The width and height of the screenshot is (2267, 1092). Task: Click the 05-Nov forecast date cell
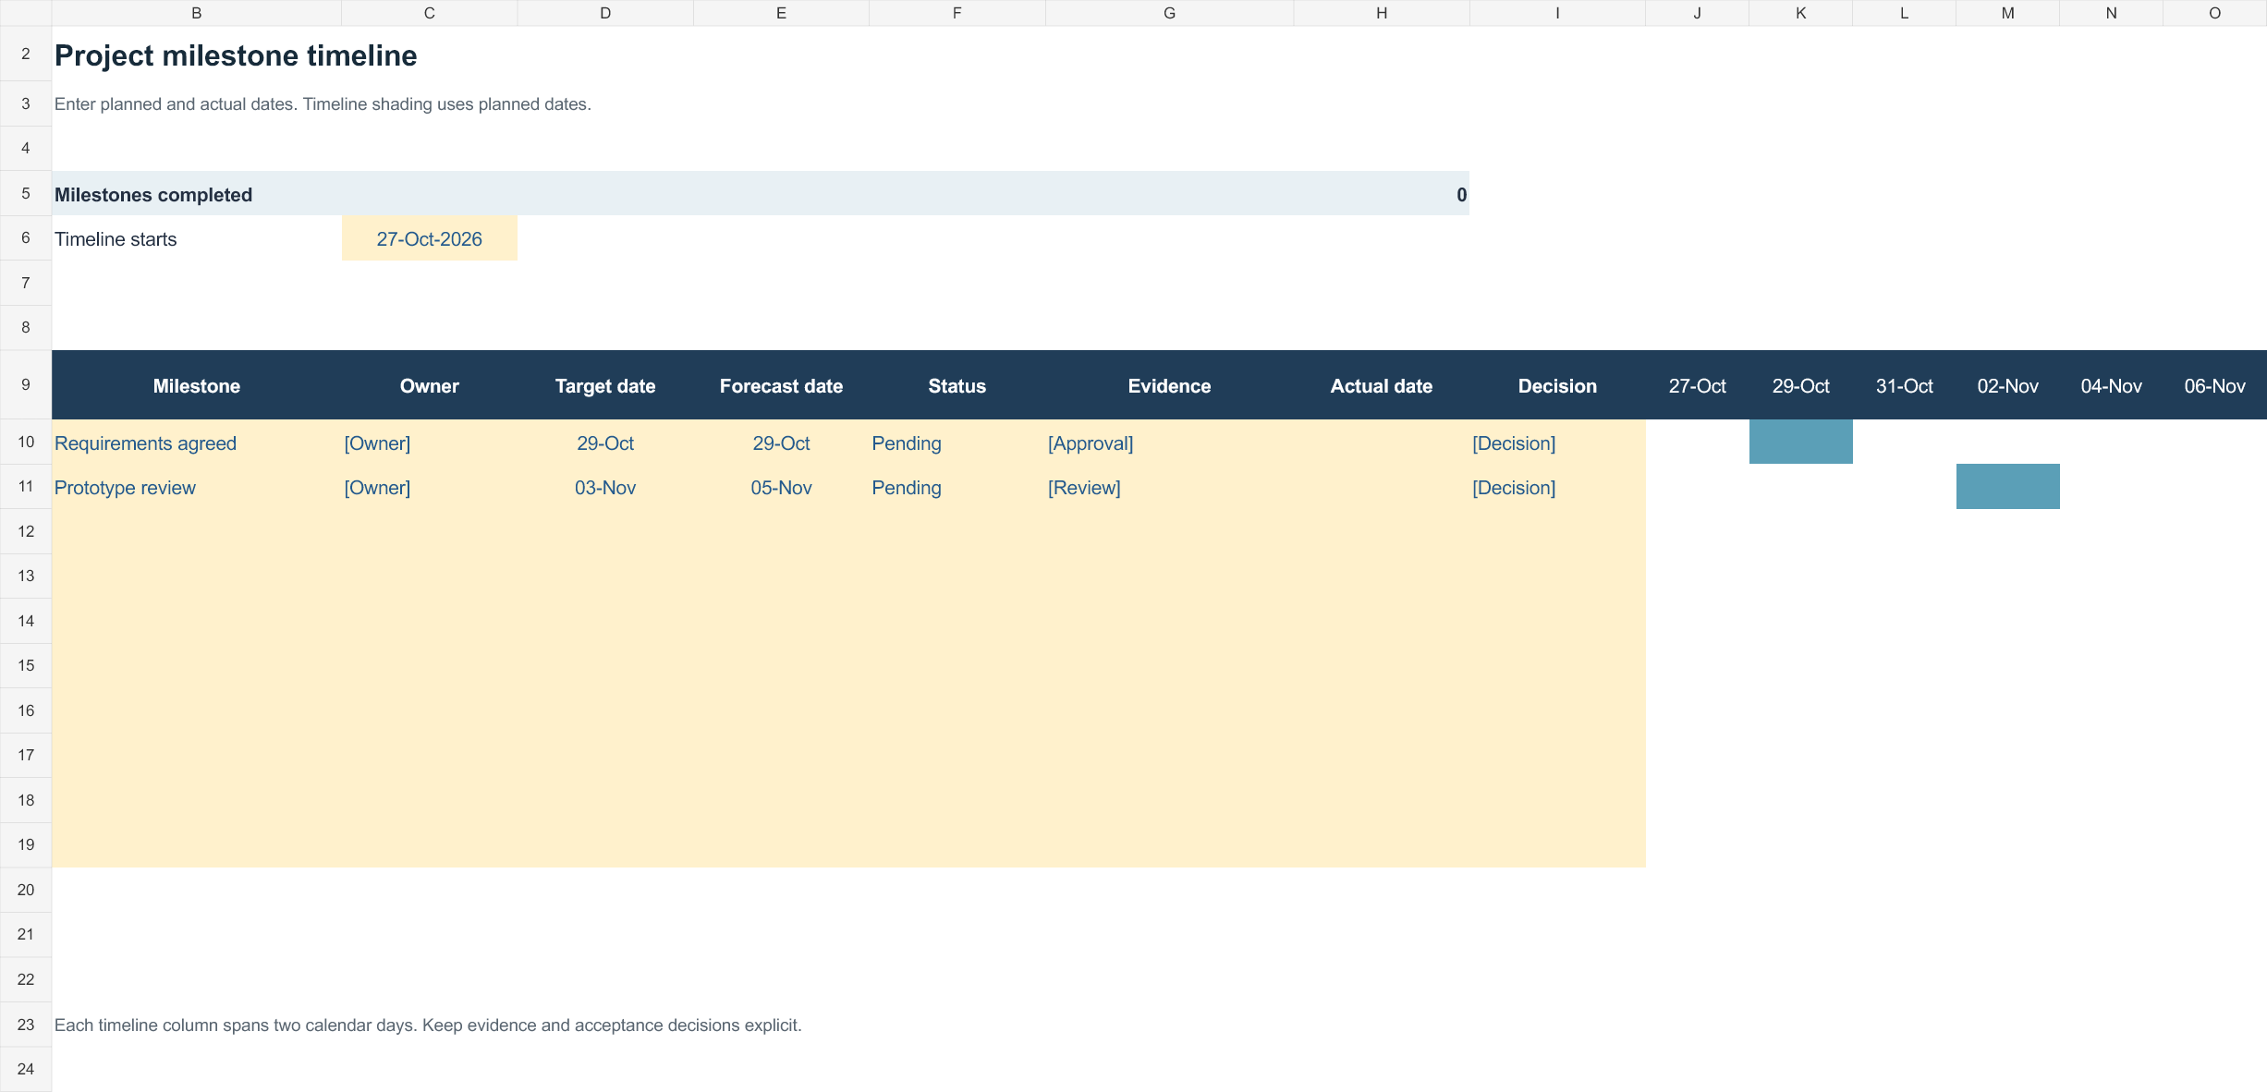[x=781, y=487]
